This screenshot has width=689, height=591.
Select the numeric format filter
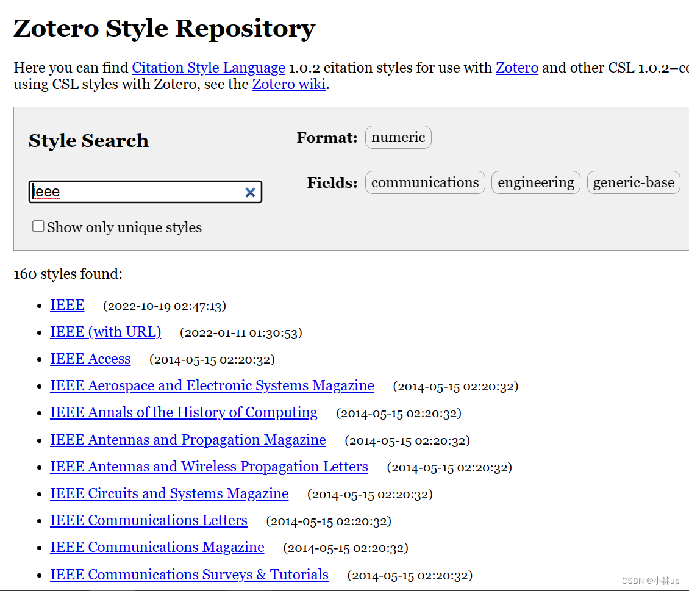(x=398, y=137)
